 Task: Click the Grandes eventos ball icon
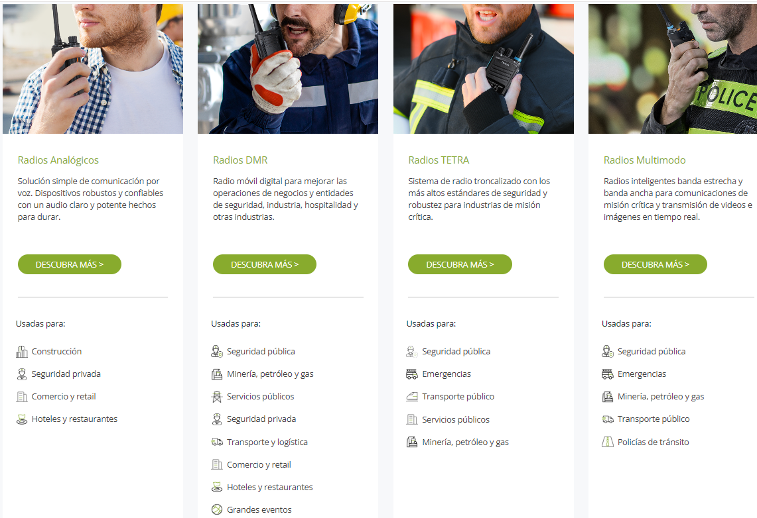click(217, 509)
